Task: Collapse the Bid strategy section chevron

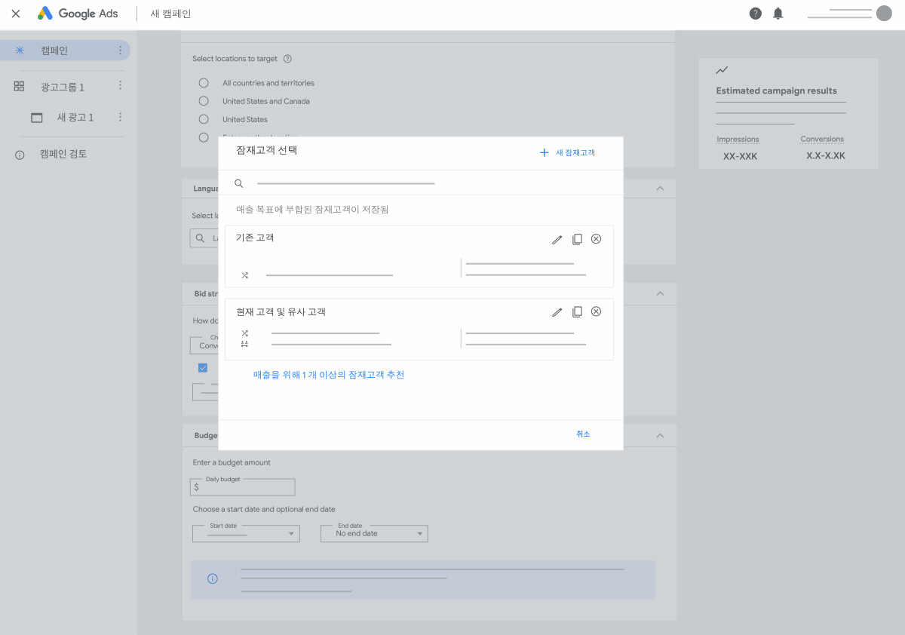Action: 660,293
